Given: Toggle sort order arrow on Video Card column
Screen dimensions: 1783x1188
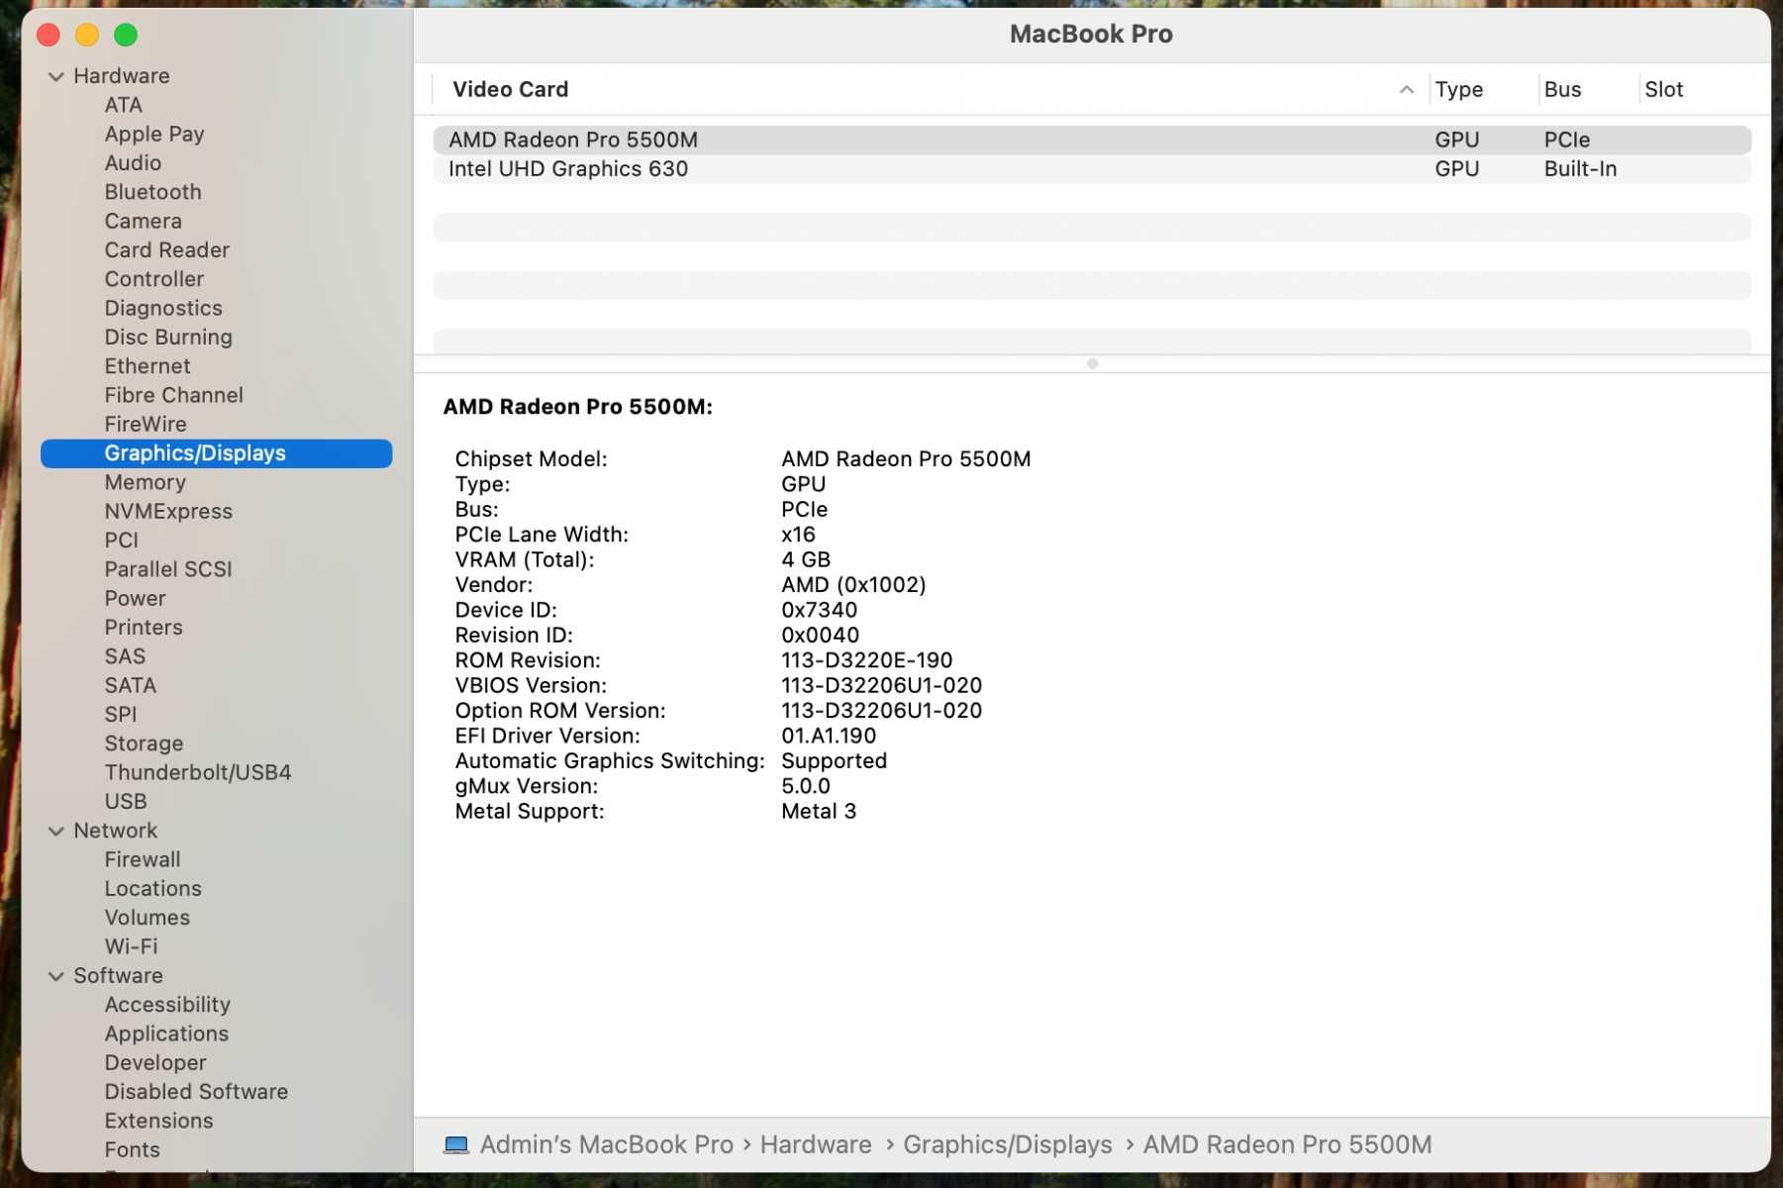Looking at the screenshot, I should point(1406,89).
